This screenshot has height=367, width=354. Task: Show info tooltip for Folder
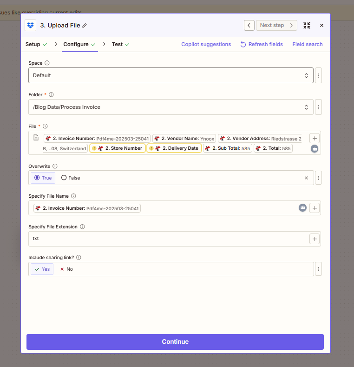(x=51, y=94)
